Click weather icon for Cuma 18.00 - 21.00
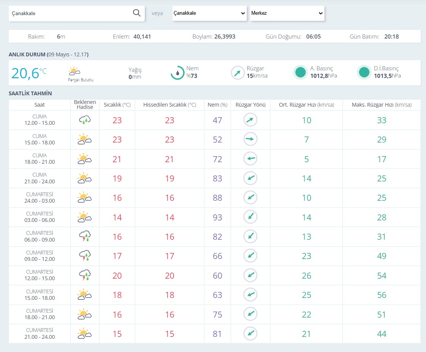Viewport: 426px width, 352px height. (85, 159)
